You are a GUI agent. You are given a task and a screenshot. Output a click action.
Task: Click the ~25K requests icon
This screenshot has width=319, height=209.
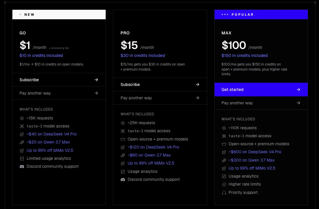pyautogui.click(x=123, y=123)
